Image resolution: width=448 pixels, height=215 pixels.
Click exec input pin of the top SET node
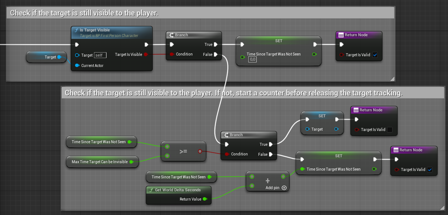tap(242, 44)
